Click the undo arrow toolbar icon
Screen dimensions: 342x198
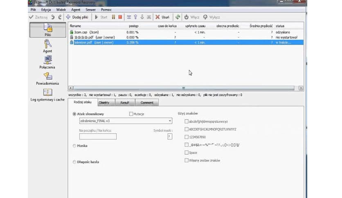point(53,17)
